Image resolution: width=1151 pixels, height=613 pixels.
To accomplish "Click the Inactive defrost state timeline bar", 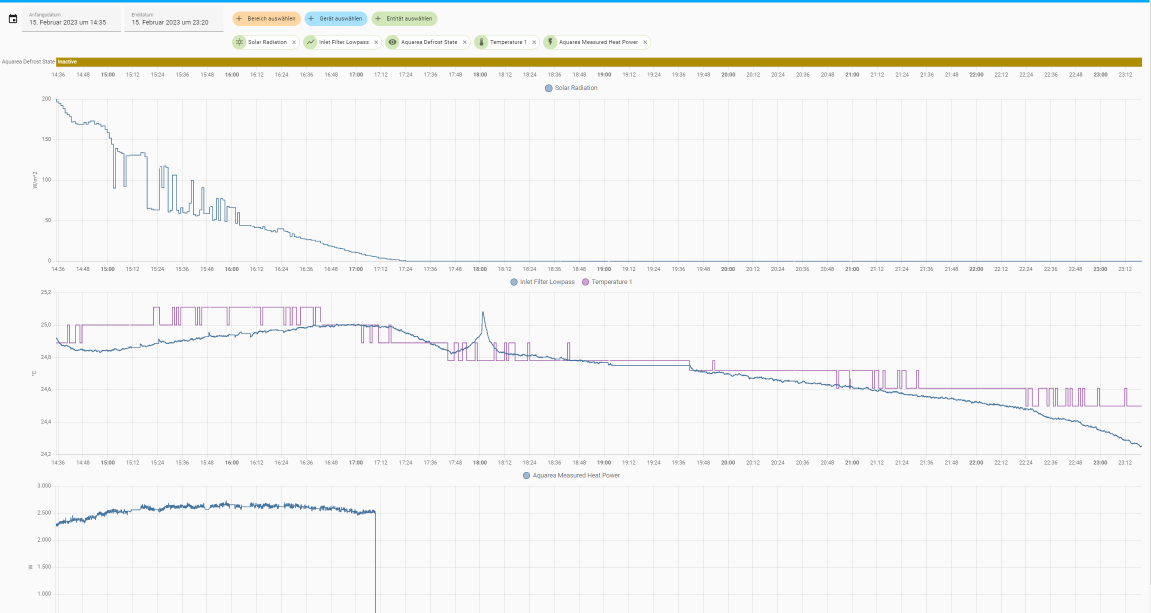I will (599, 62).
